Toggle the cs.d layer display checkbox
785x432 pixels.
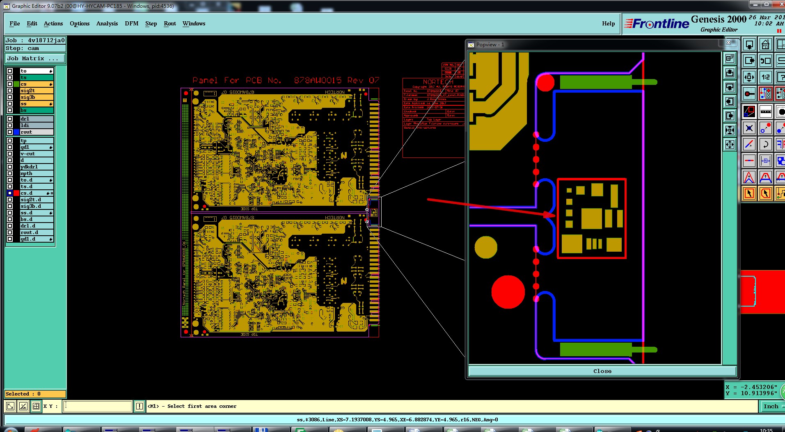[x=10, y=193]
